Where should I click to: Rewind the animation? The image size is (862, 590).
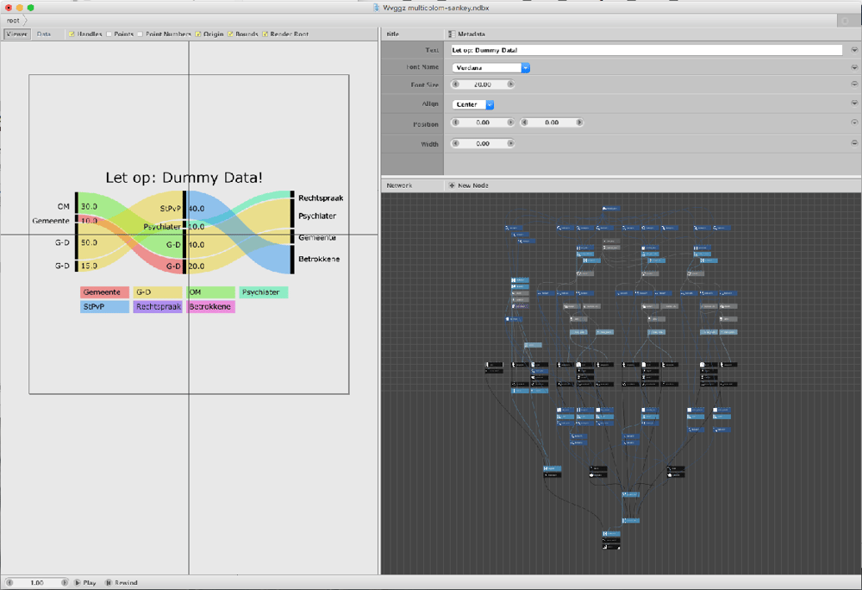point(122,583)
